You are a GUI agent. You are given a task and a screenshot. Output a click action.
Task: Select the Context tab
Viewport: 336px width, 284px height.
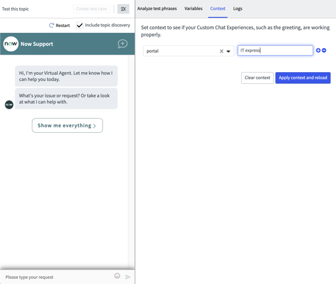pyautogui.click(x=218, y=9)
